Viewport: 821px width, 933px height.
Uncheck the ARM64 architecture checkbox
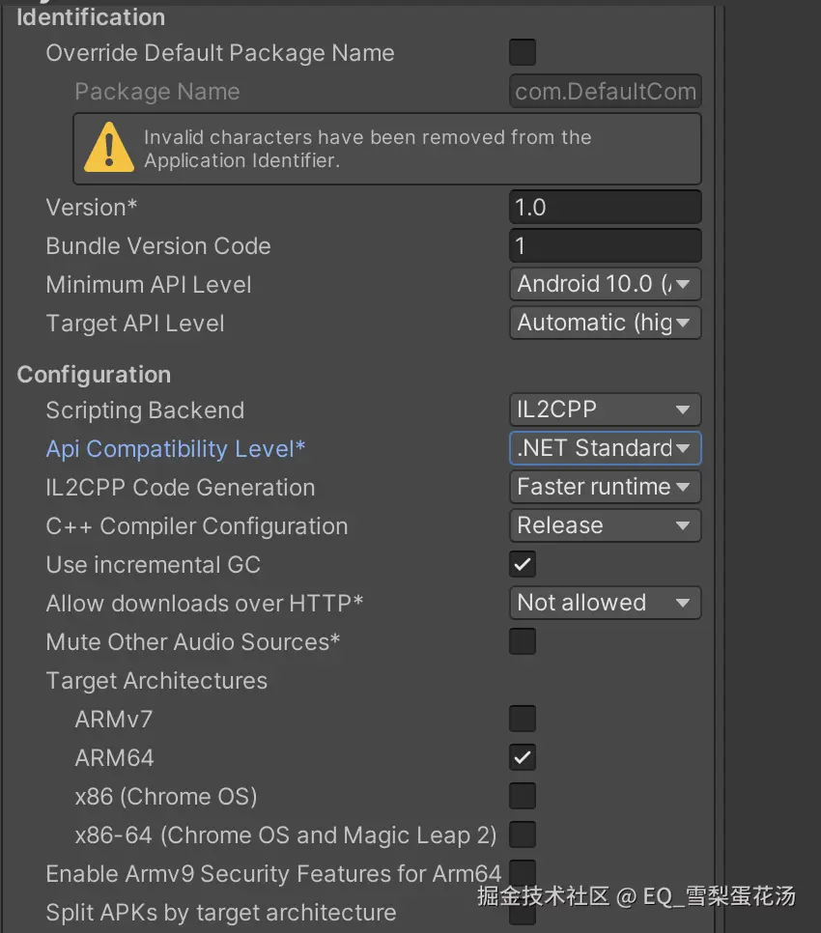point(523,757)
